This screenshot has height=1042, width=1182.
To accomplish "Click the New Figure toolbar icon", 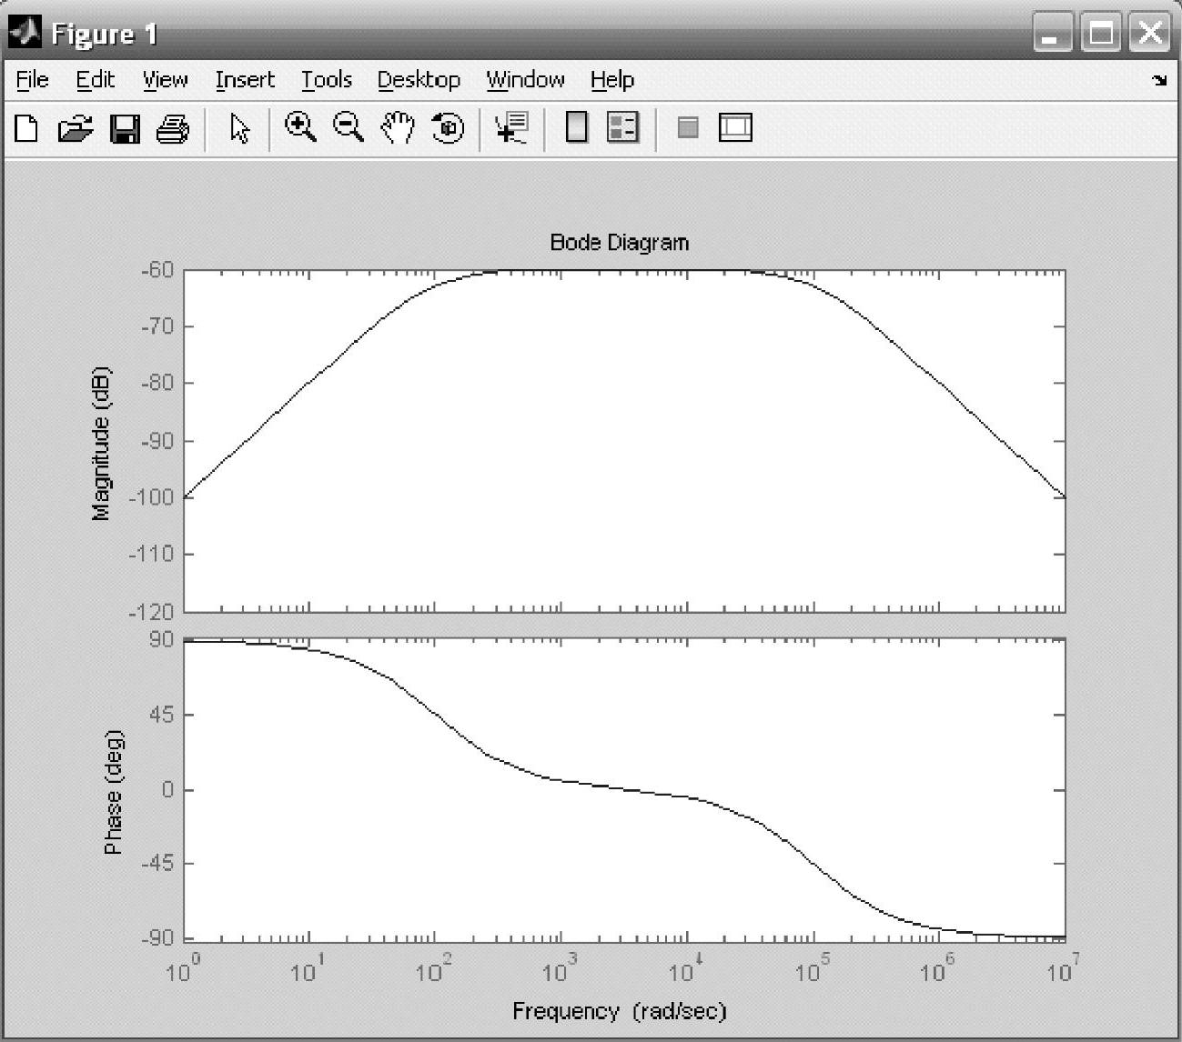I will (26, 128).
